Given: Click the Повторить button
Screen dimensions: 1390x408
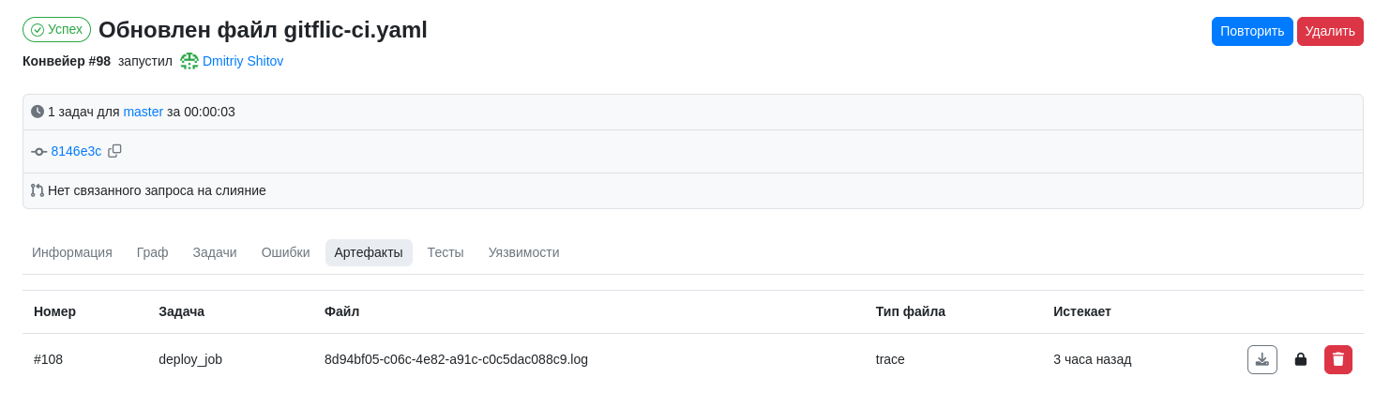Looking at the screenshot, I should point(1252,31).
